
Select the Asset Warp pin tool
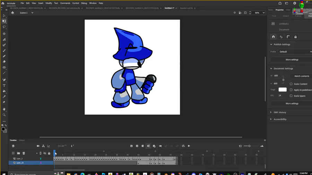[x=4, y=102]
